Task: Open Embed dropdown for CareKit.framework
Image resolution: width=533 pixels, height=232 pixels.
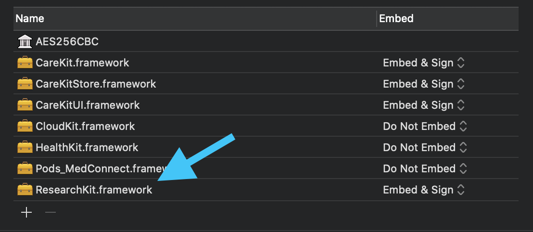Action: point(423,63)
